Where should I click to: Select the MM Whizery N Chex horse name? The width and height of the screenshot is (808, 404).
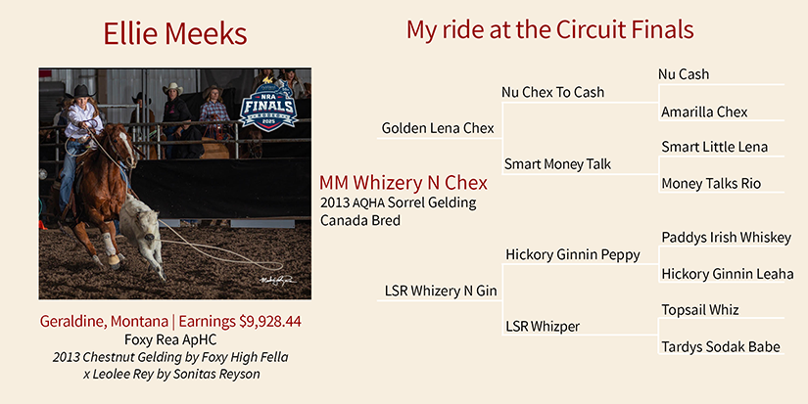point(404,183)
